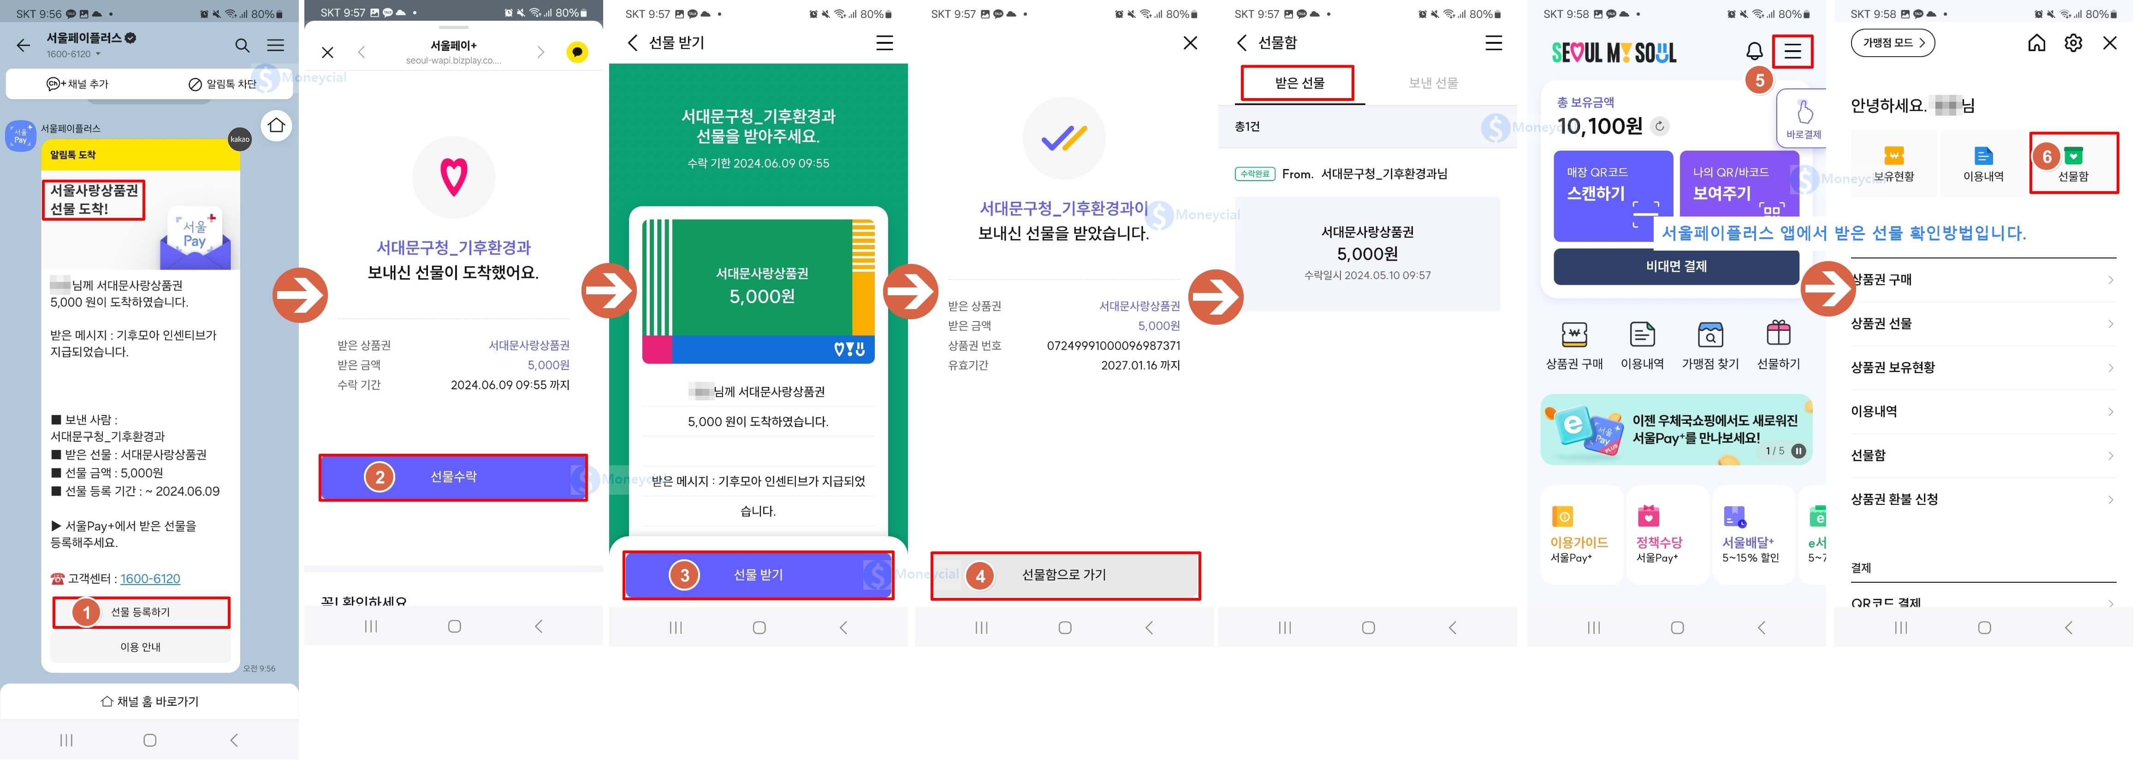Expand the 1600-6120 dropdown arrow
2136x761 pixels.
[98, 55]
